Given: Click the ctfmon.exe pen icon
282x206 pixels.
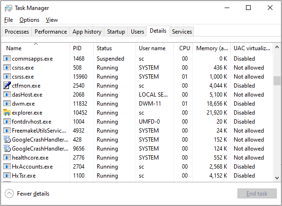Looking at the screenshot, I should (x=7, y=86).
